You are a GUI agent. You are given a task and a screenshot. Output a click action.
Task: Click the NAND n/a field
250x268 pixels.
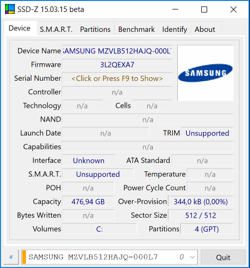(147, 120)
